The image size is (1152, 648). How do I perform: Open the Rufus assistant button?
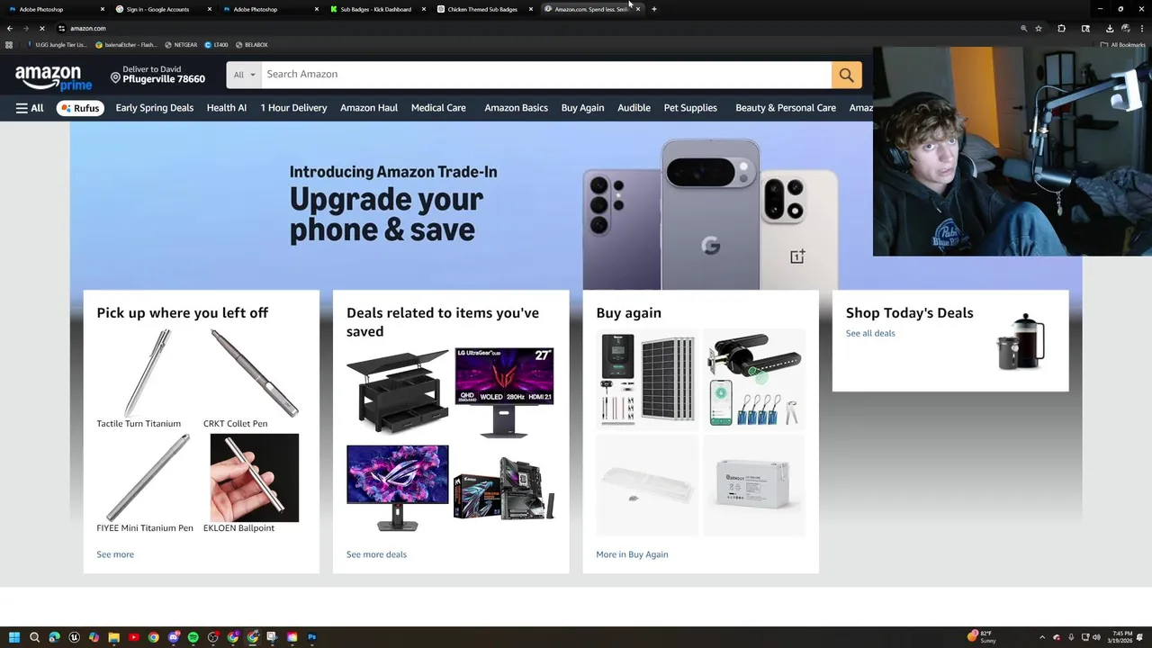[x=80, y=108]
